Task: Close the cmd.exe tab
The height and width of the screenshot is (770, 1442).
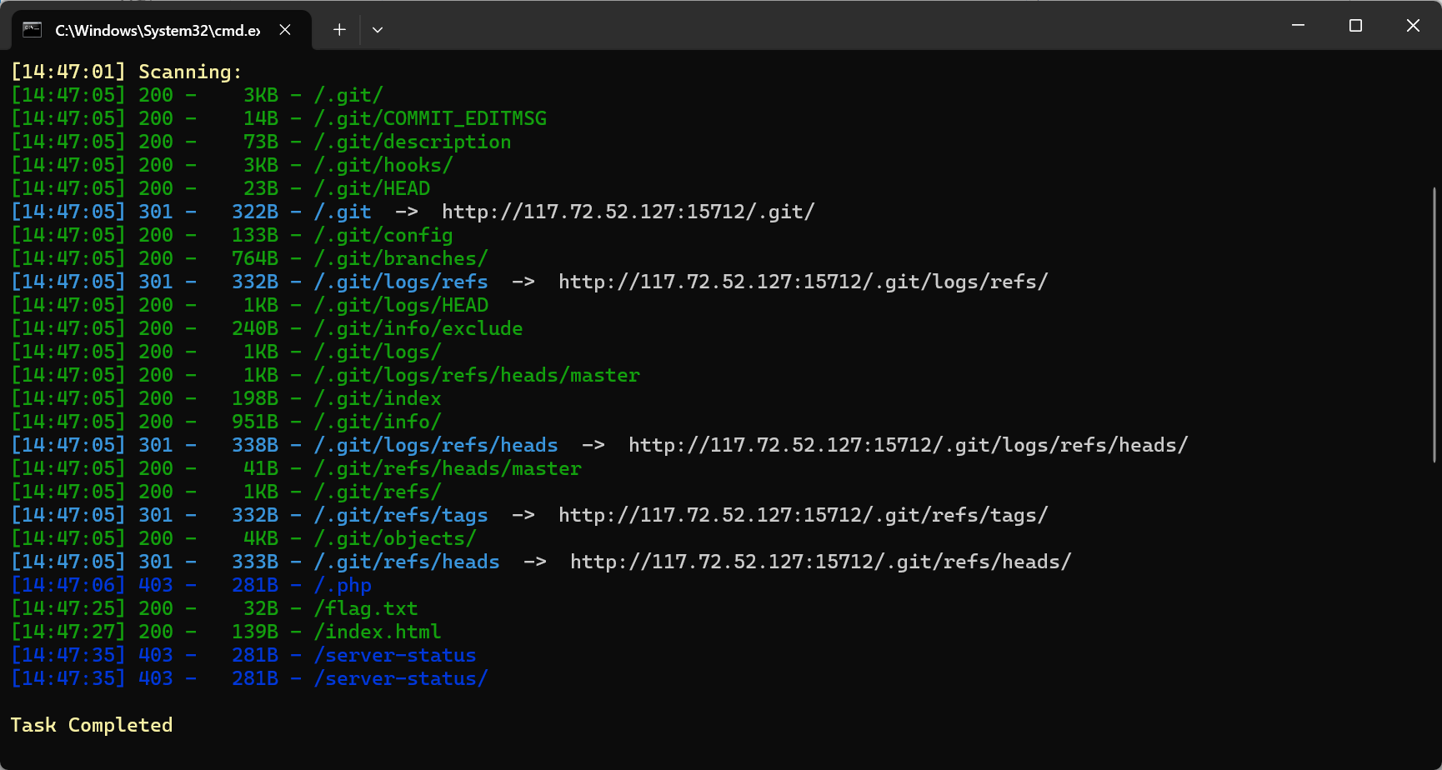Action: (285, 30)
